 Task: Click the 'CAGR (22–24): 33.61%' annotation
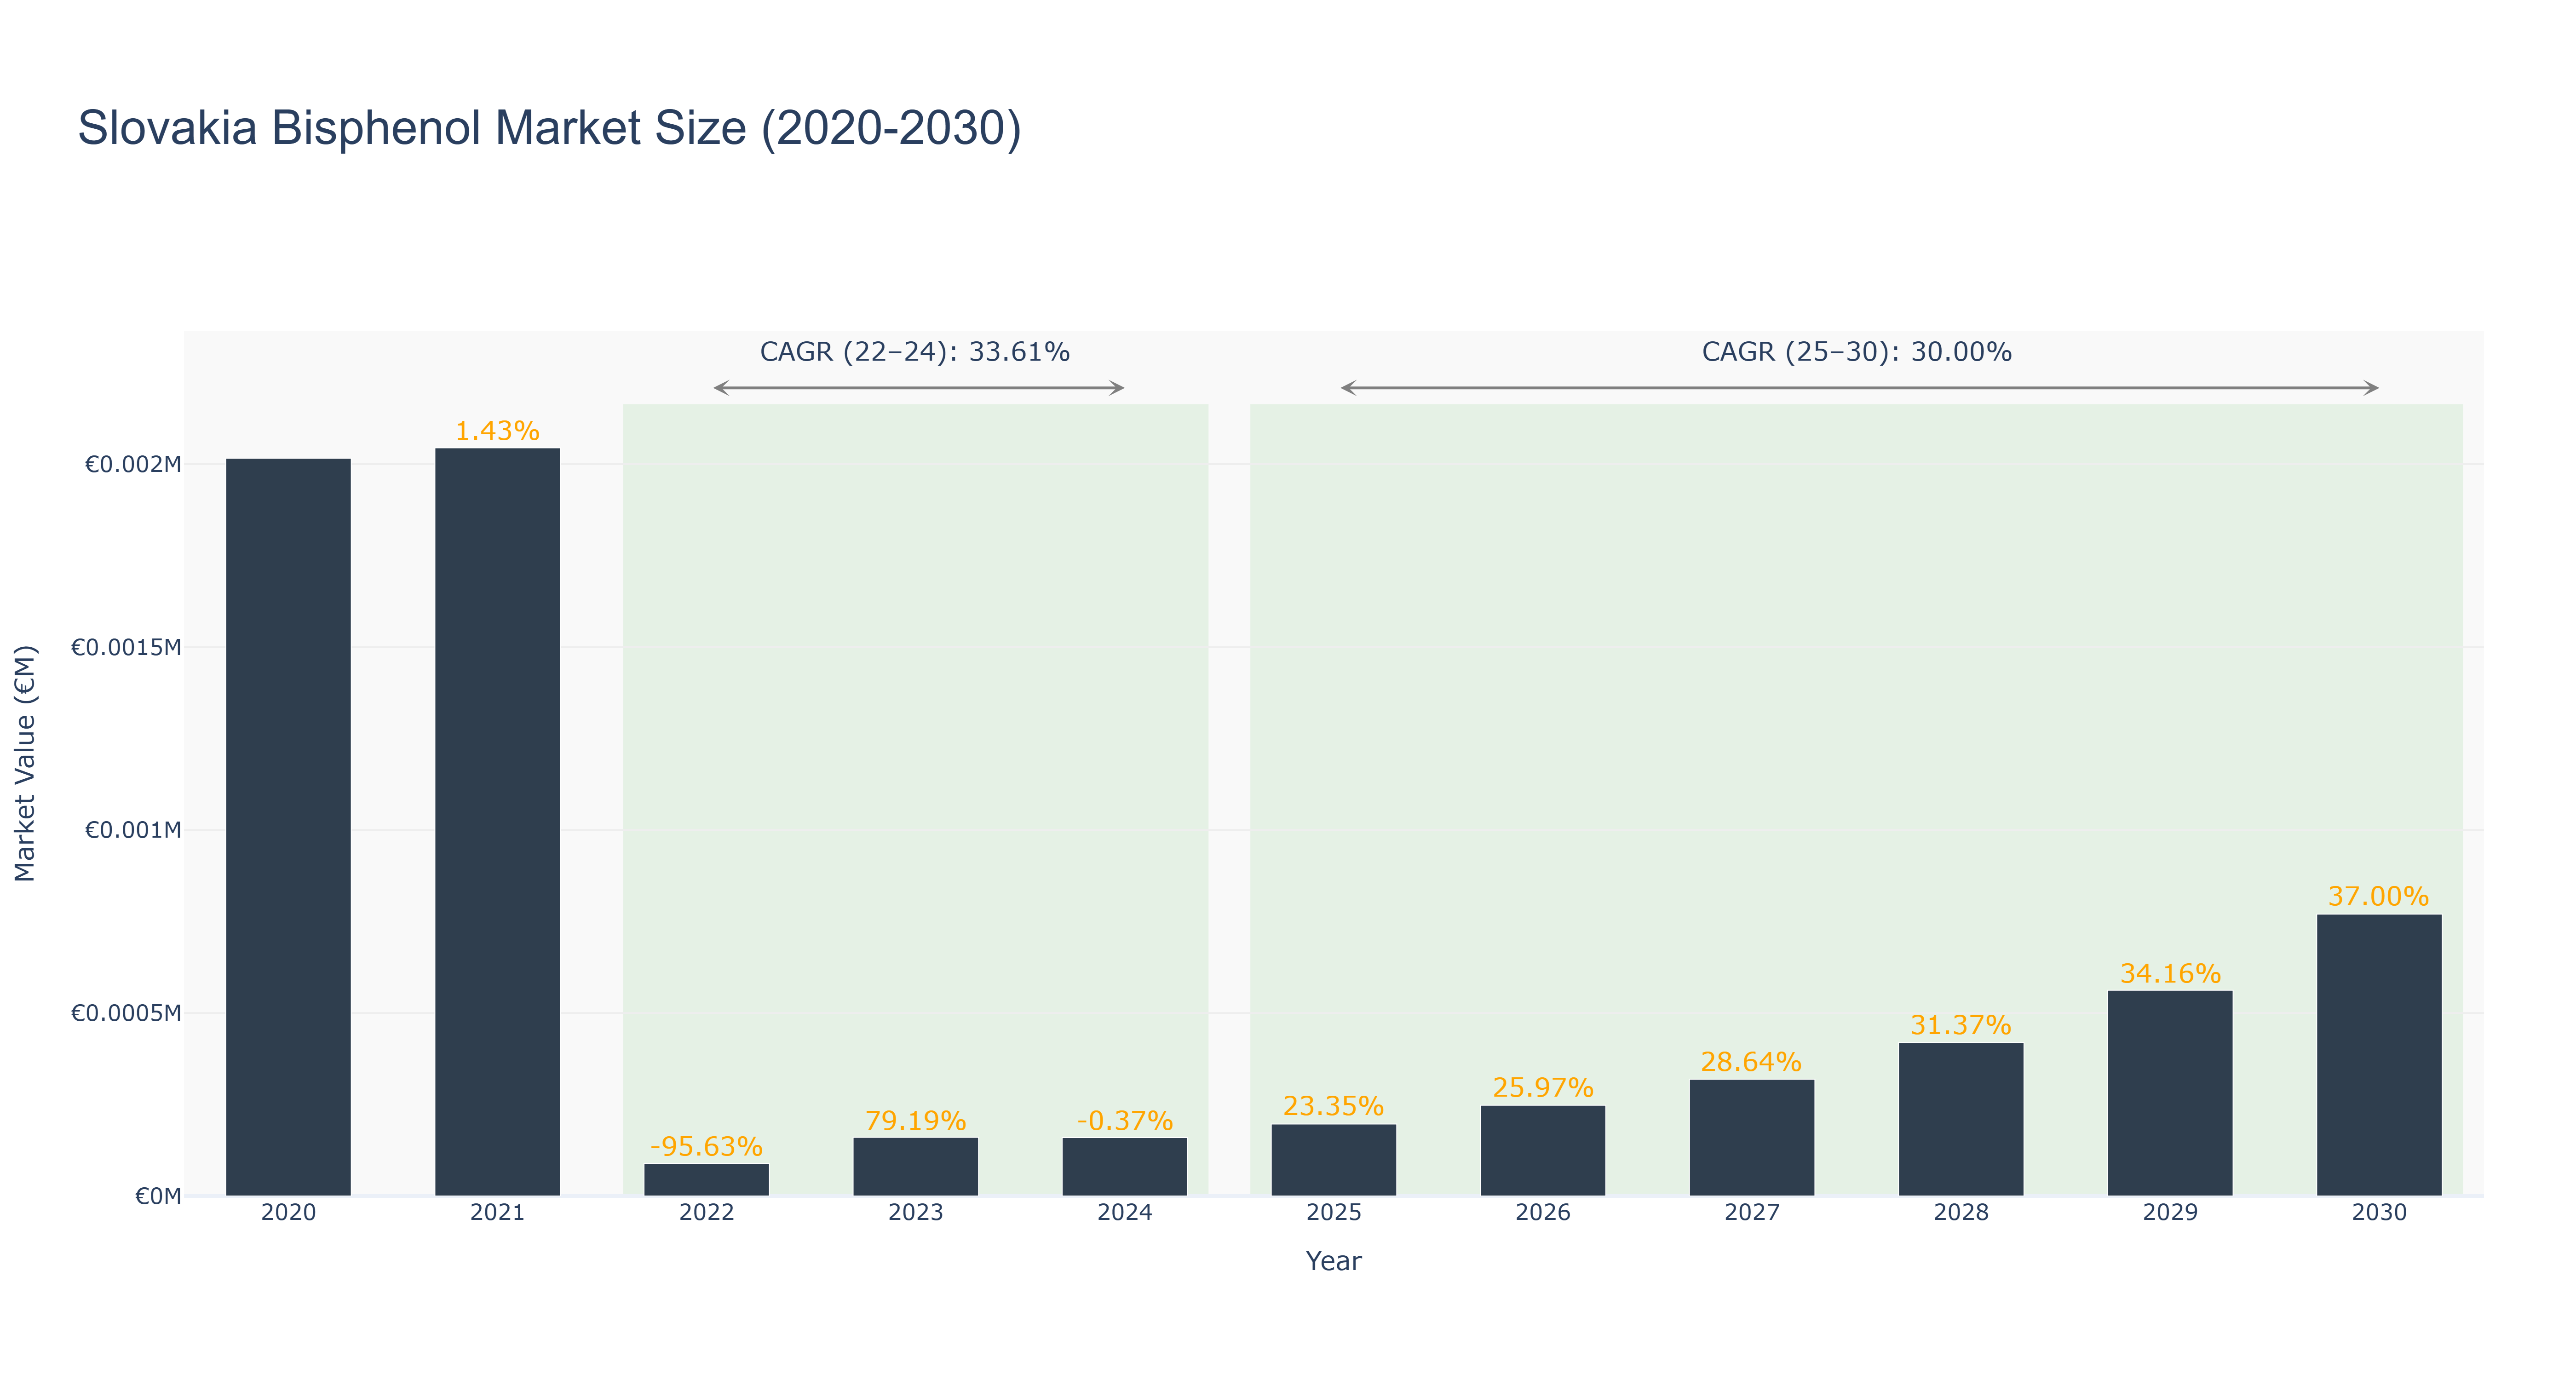click(914, 352)
